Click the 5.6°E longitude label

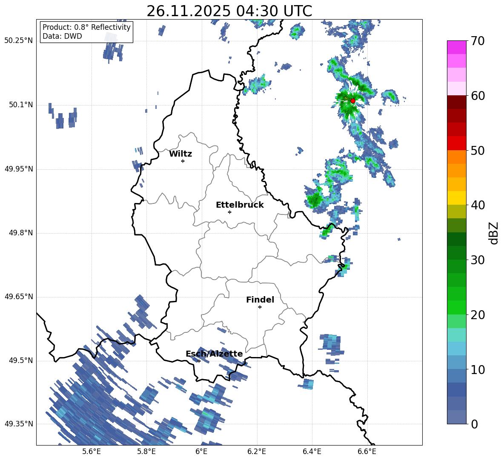(92, 451)
